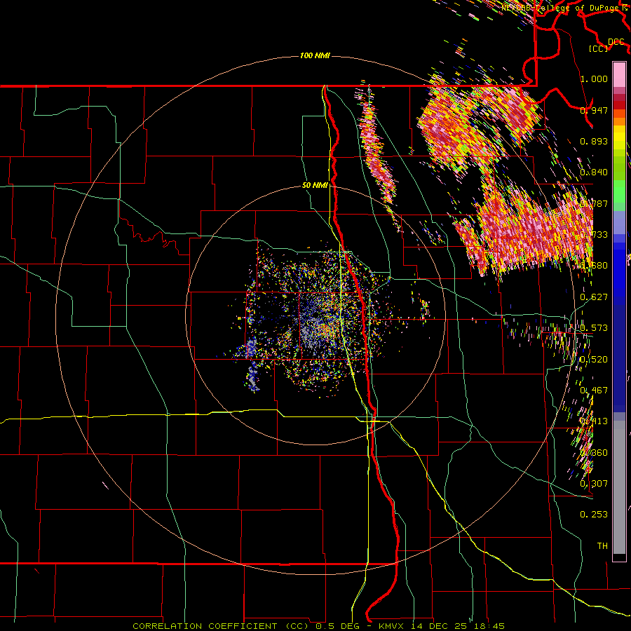
Task: Click the 100 NMI range ring label
Action: [x=315, y=55]
